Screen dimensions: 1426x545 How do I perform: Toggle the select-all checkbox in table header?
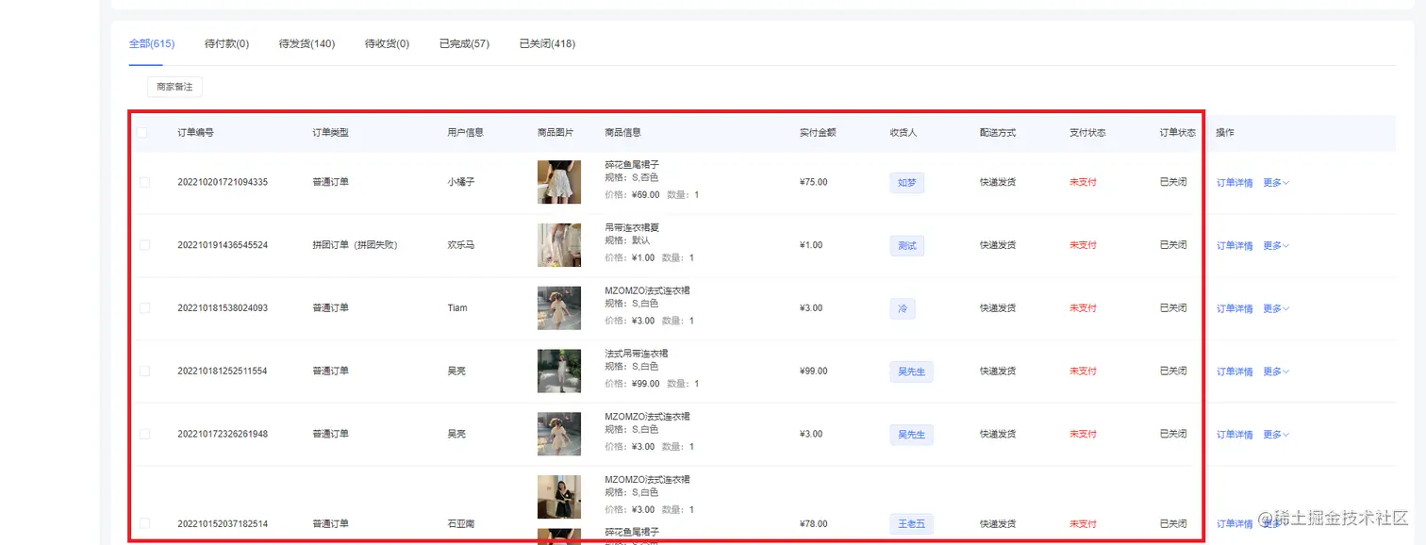[x=142, y=133]
